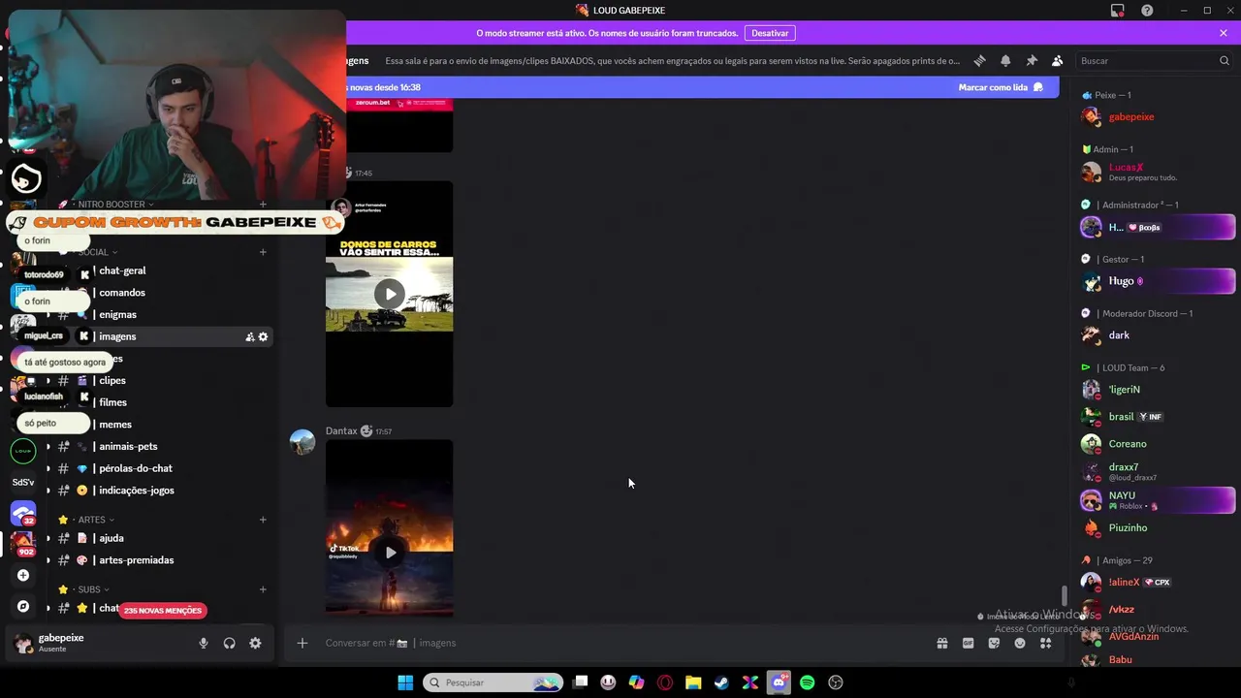1241x698 pixels.
Task: Open edit channel gear on imagens
Action: click(263, 336)
